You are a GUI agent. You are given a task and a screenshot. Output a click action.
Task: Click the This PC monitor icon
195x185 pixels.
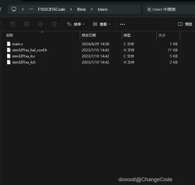pos(14,9)
